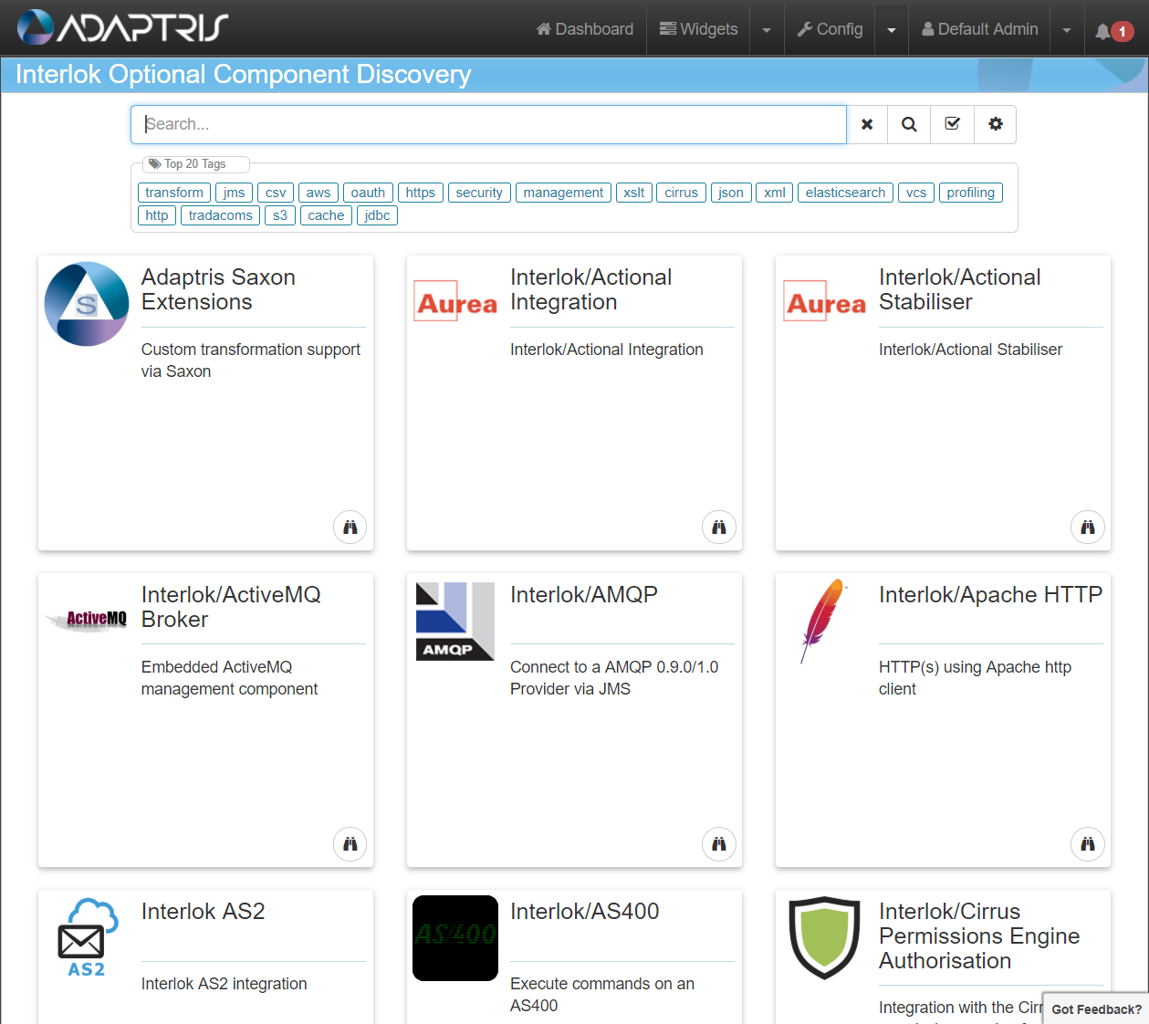Choose the profiling tag

[x=970, y=193]
